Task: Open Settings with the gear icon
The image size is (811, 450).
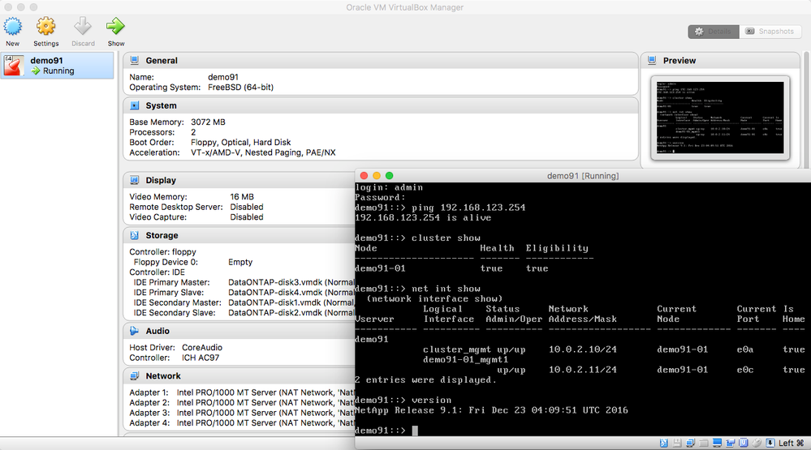Action: [x=46, y=27]
